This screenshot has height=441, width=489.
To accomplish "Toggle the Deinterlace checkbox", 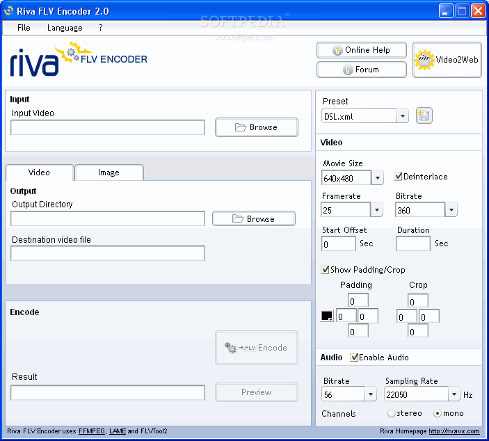I will pyautogui.click(x=399, y=177).
